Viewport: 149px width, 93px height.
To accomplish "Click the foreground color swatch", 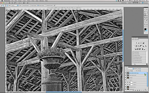I will tap(145, 29).
